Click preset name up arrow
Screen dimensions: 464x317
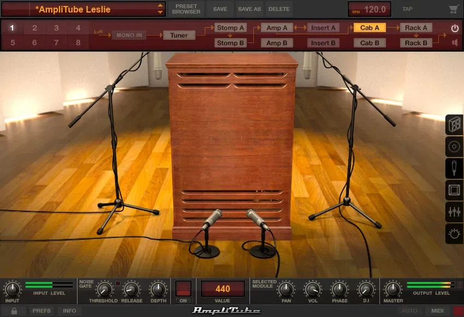tap(160, 5)
